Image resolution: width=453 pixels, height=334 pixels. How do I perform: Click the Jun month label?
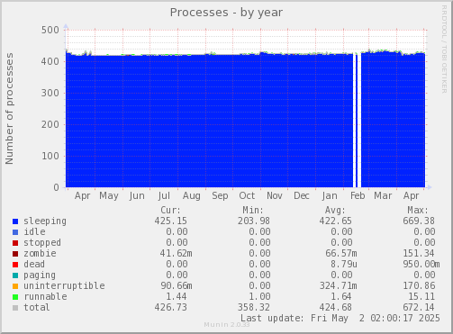pos(137,196)
